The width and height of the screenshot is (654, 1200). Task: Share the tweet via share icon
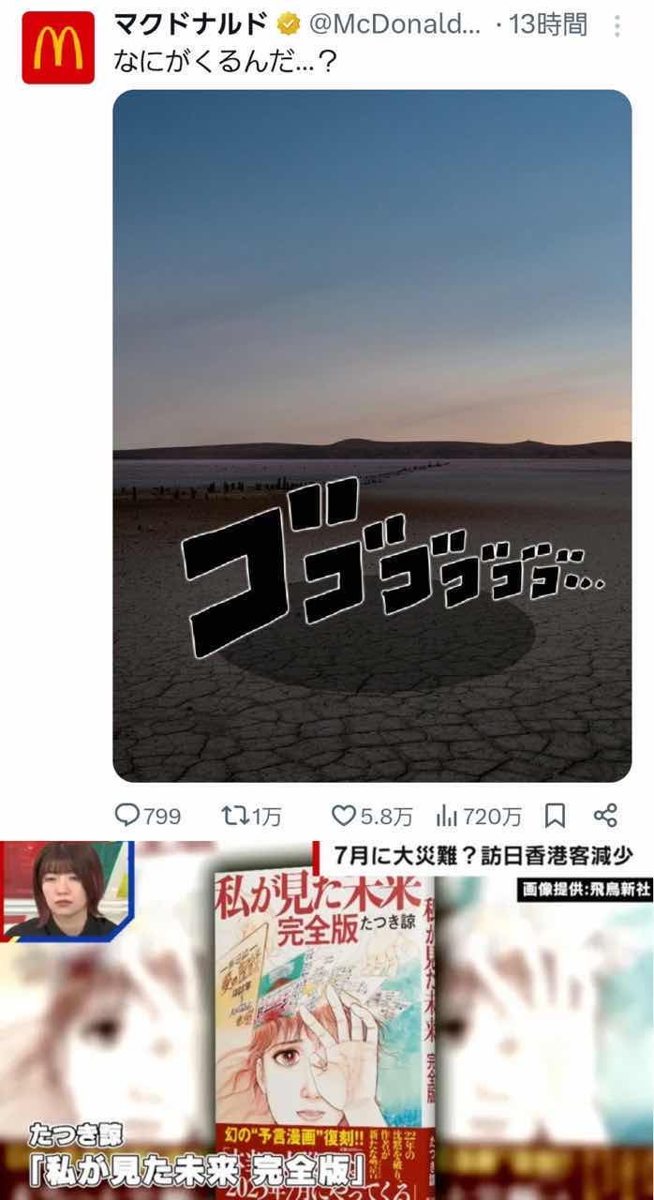[606, 816]
